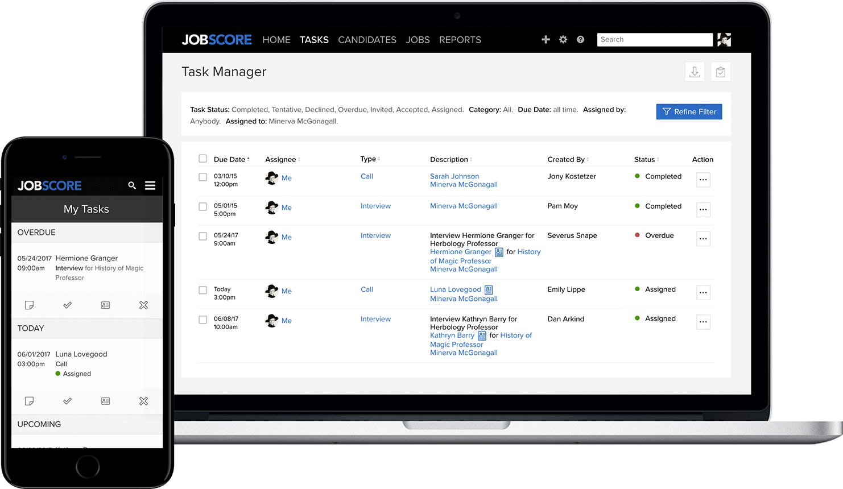Check the checkbox for Sarah Johnson's call task
843x489 pixels.
pyautogui.click(x=203, y=177)
